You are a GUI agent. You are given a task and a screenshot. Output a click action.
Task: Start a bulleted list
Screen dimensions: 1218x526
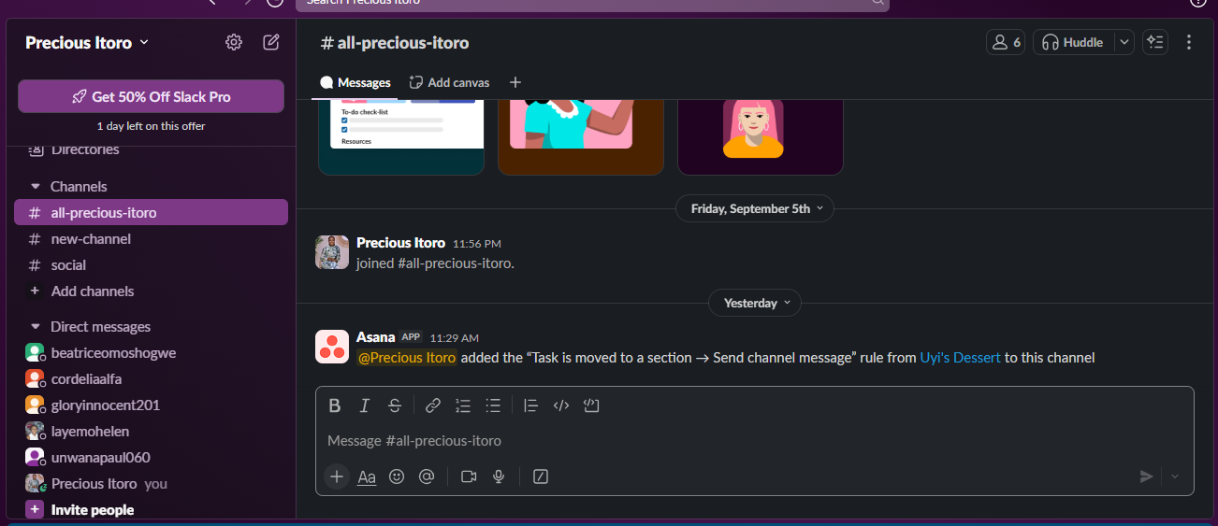point(493,405)
